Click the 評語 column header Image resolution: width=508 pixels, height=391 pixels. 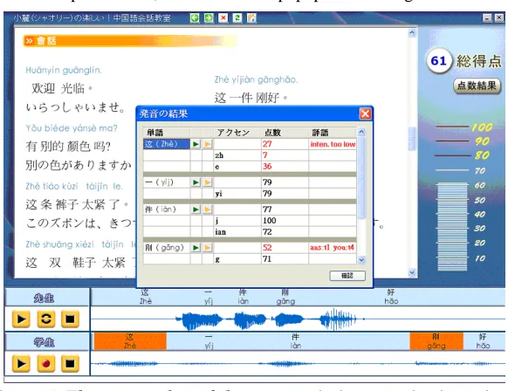tap(333, 133)
